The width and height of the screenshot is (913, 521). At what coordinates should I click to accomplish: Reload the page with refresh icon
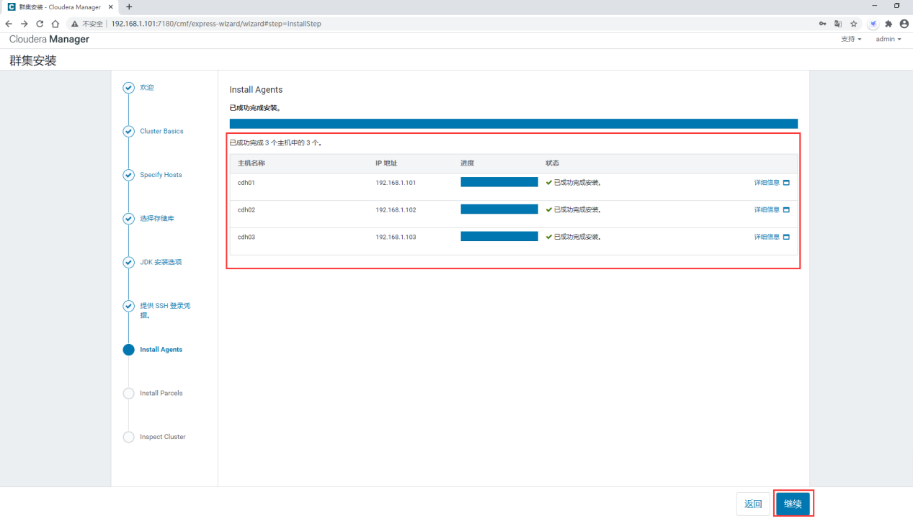coord(40,24)
